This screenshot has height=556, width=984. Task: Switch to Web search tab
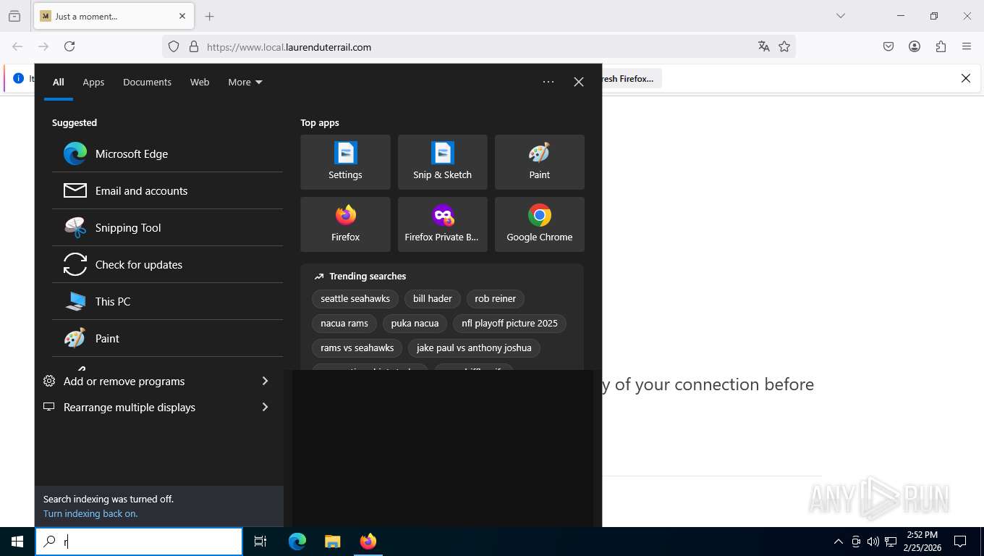click(x=200, y=82)
